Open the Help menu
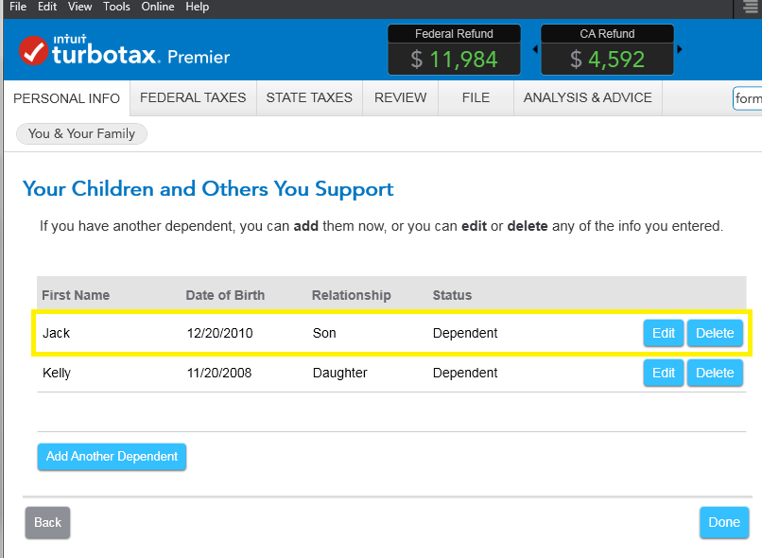Viewport: 762px width, 558px height. [198, 7]
